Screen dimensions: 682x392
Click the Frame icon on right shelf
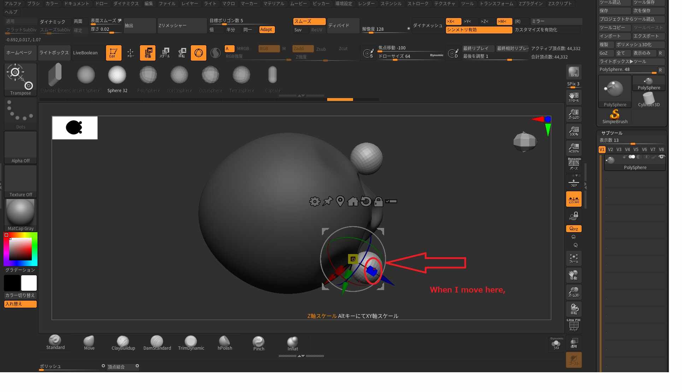point(574,258)
